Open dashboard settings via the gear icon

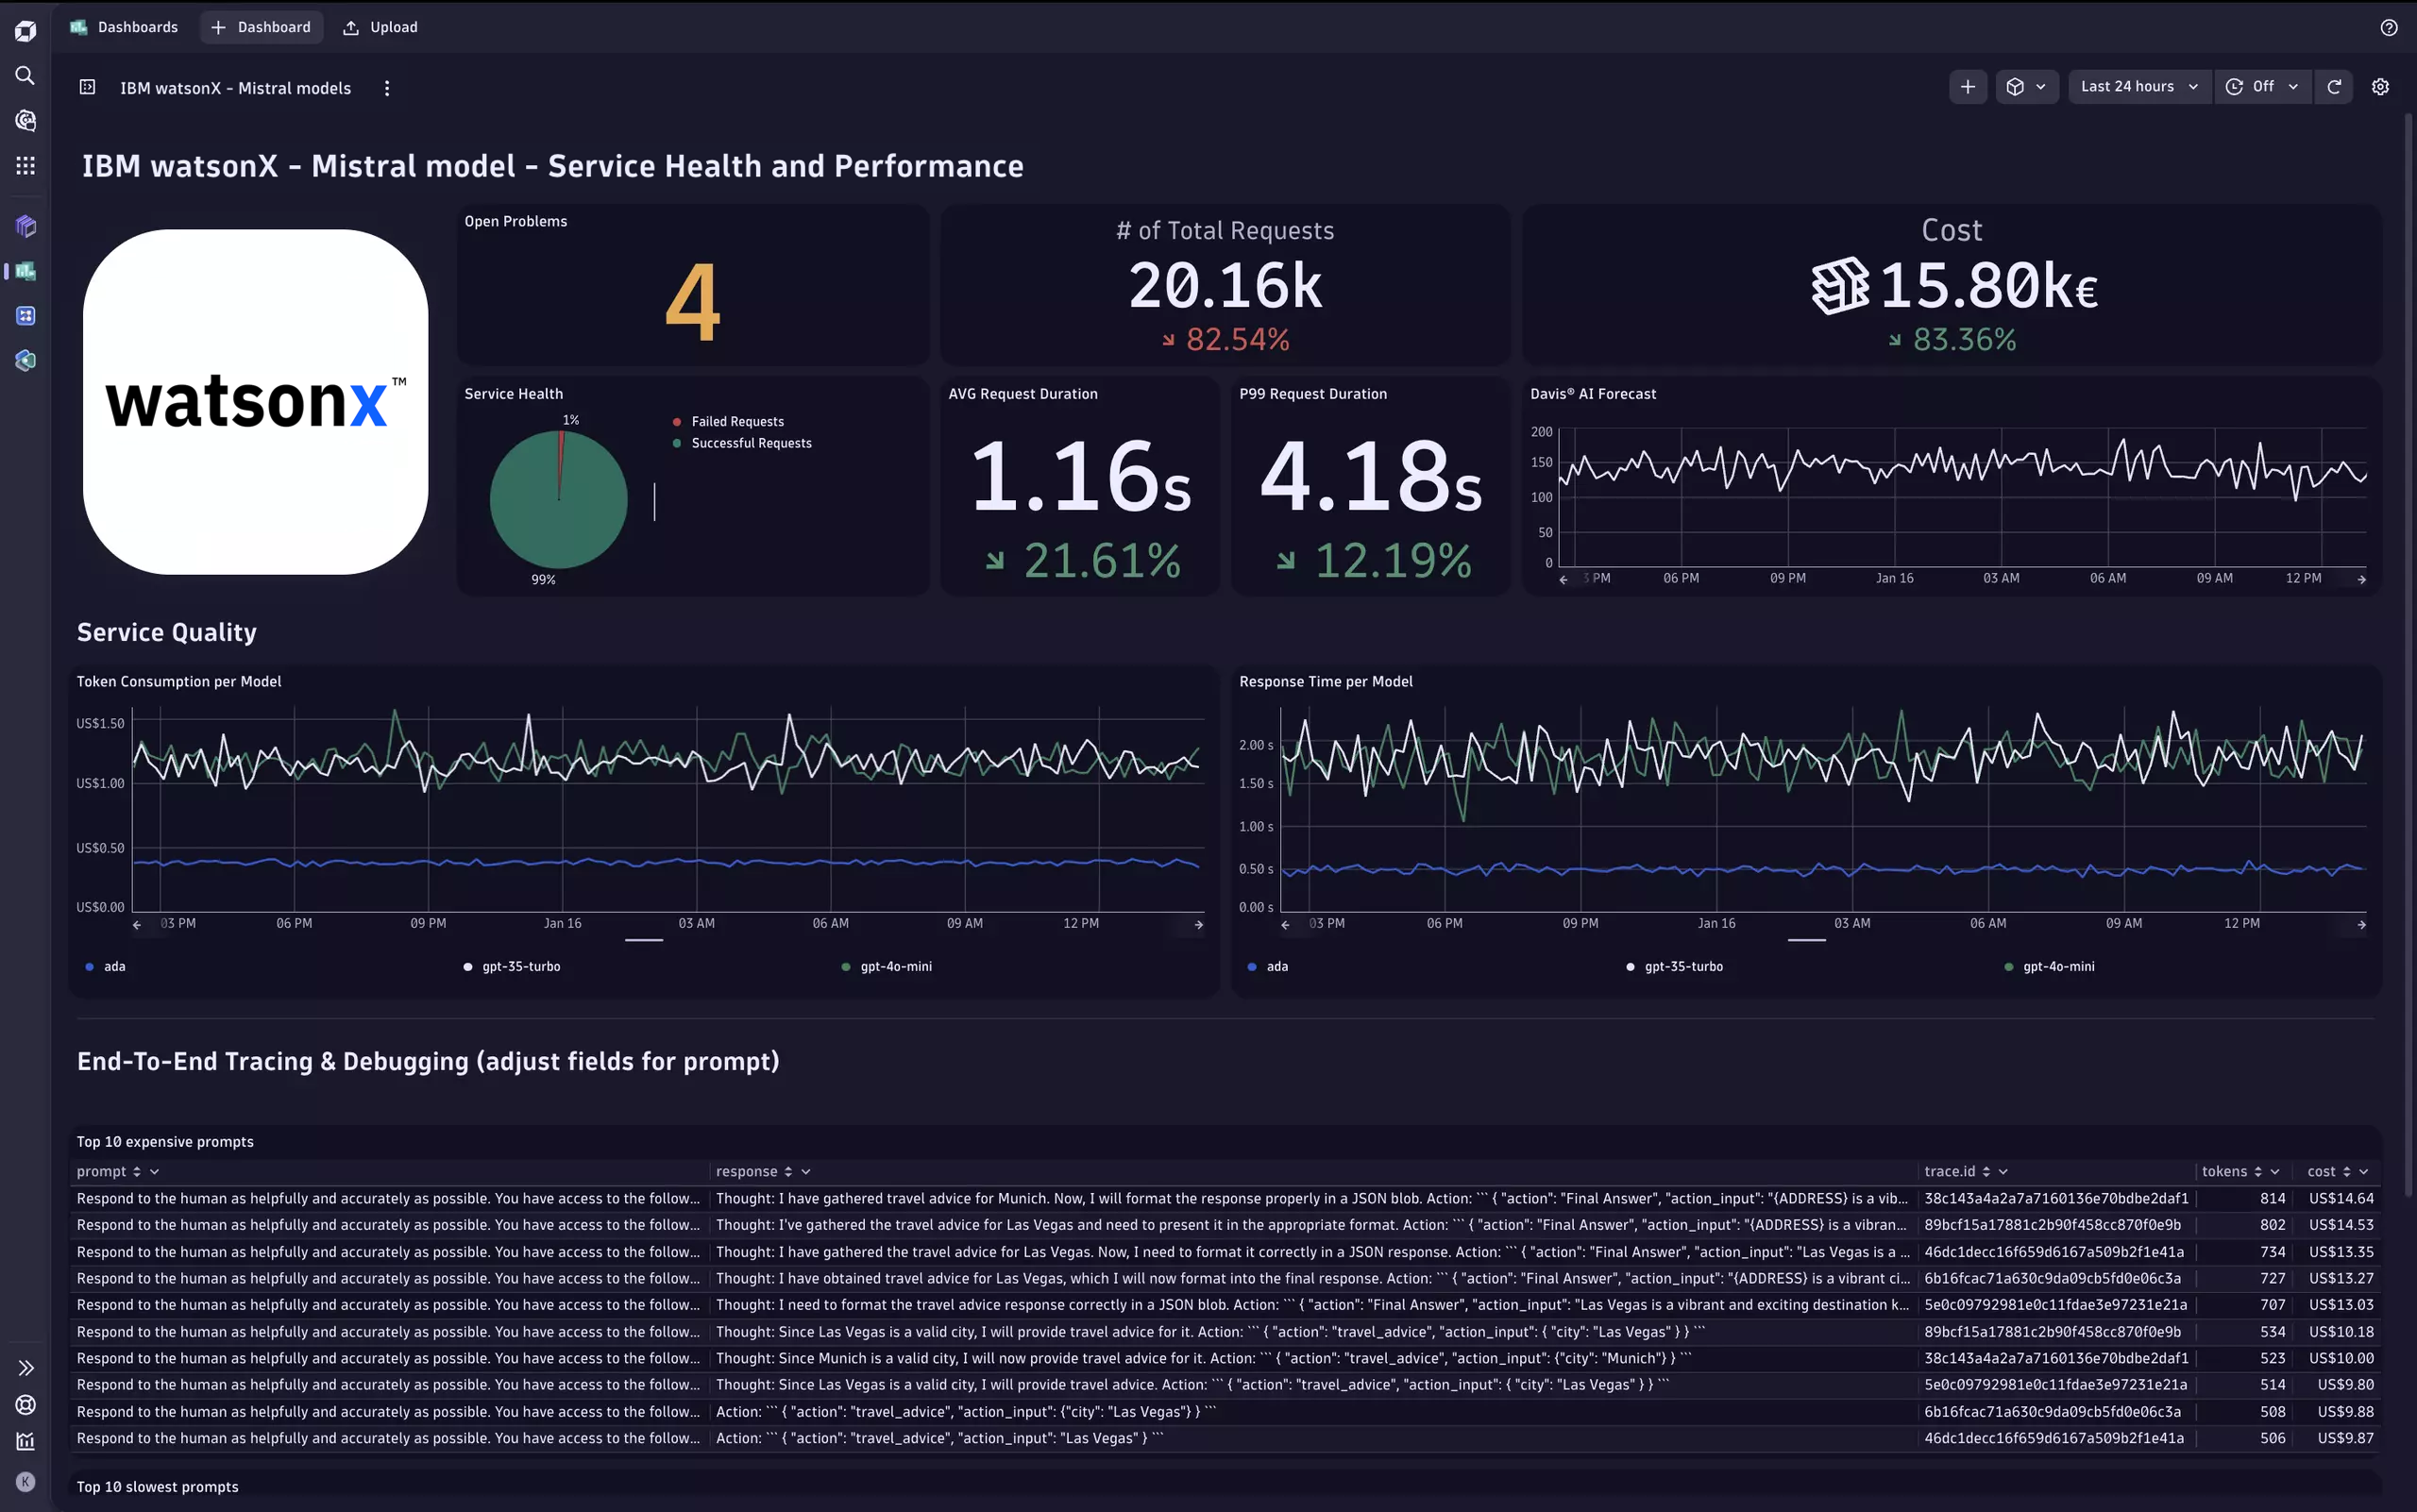tap(2380, 86)
